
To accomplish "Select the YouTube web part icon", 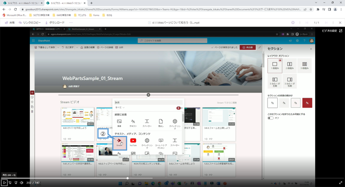I will (x=133, y=142).
